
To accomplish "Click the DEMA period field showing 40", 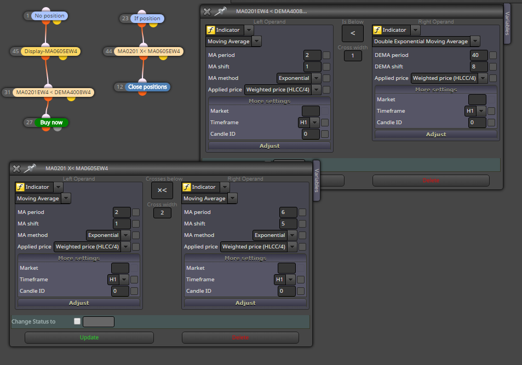I will pyautogui.click(x=479, y=55).
